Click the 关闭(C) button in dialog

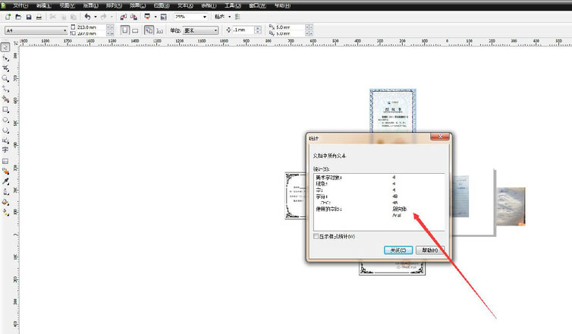tap(398, 250)
